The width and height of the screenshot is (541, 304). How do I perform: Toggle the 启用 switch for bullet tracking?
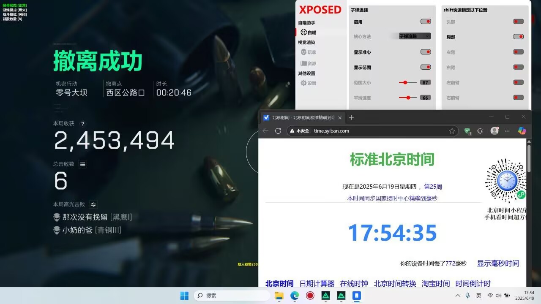[426, 21]
